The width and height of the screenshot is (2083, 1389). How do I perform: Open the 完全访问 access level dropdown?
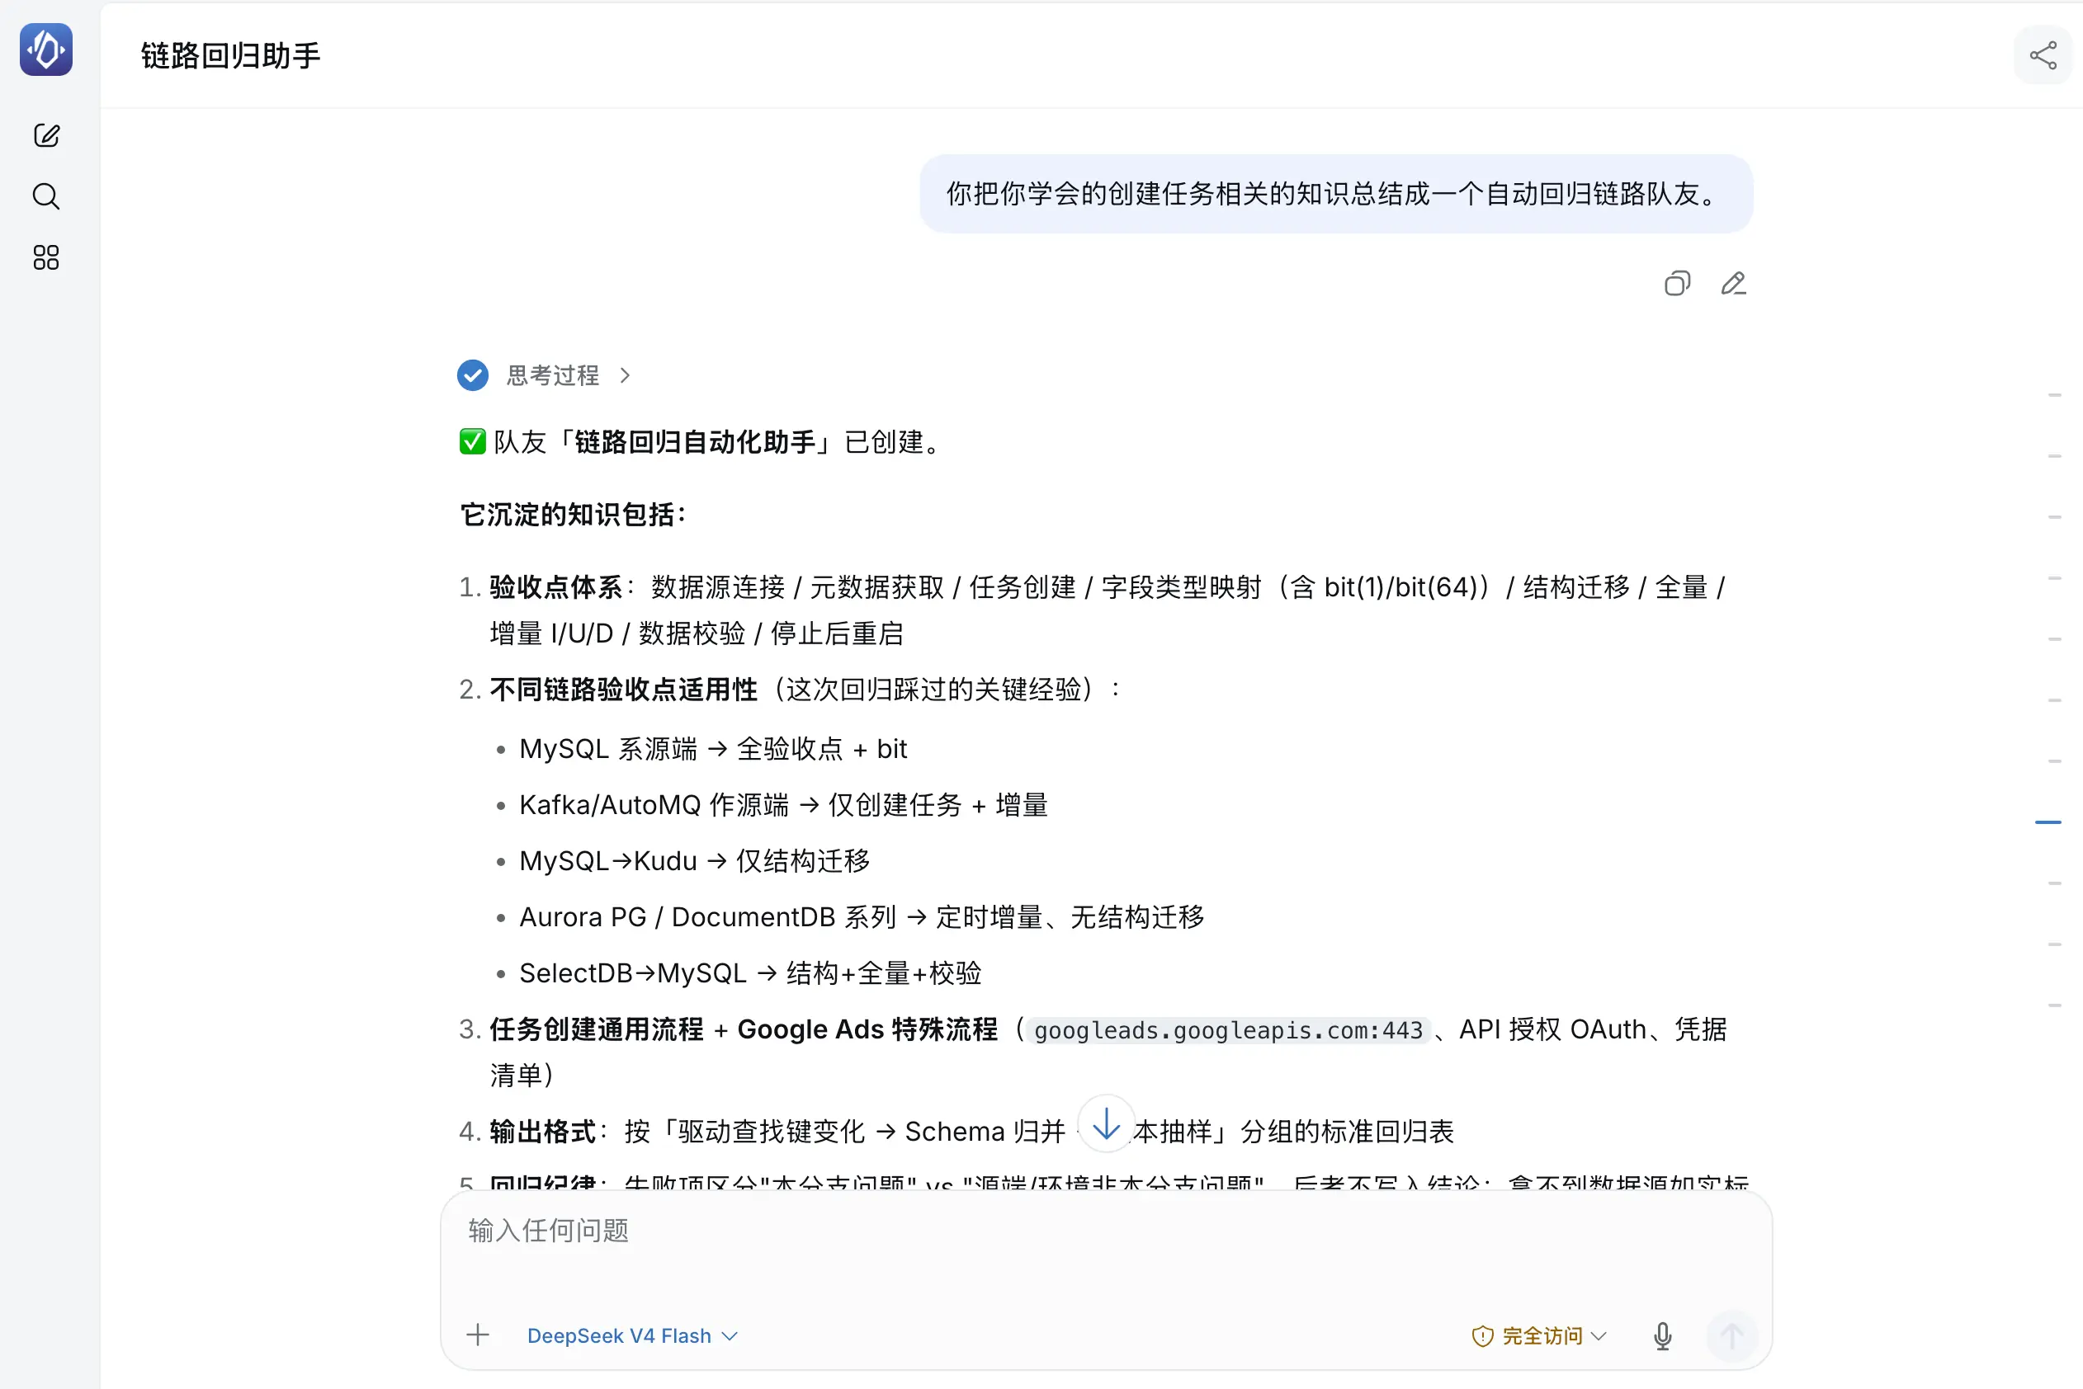point(1539,1336)
